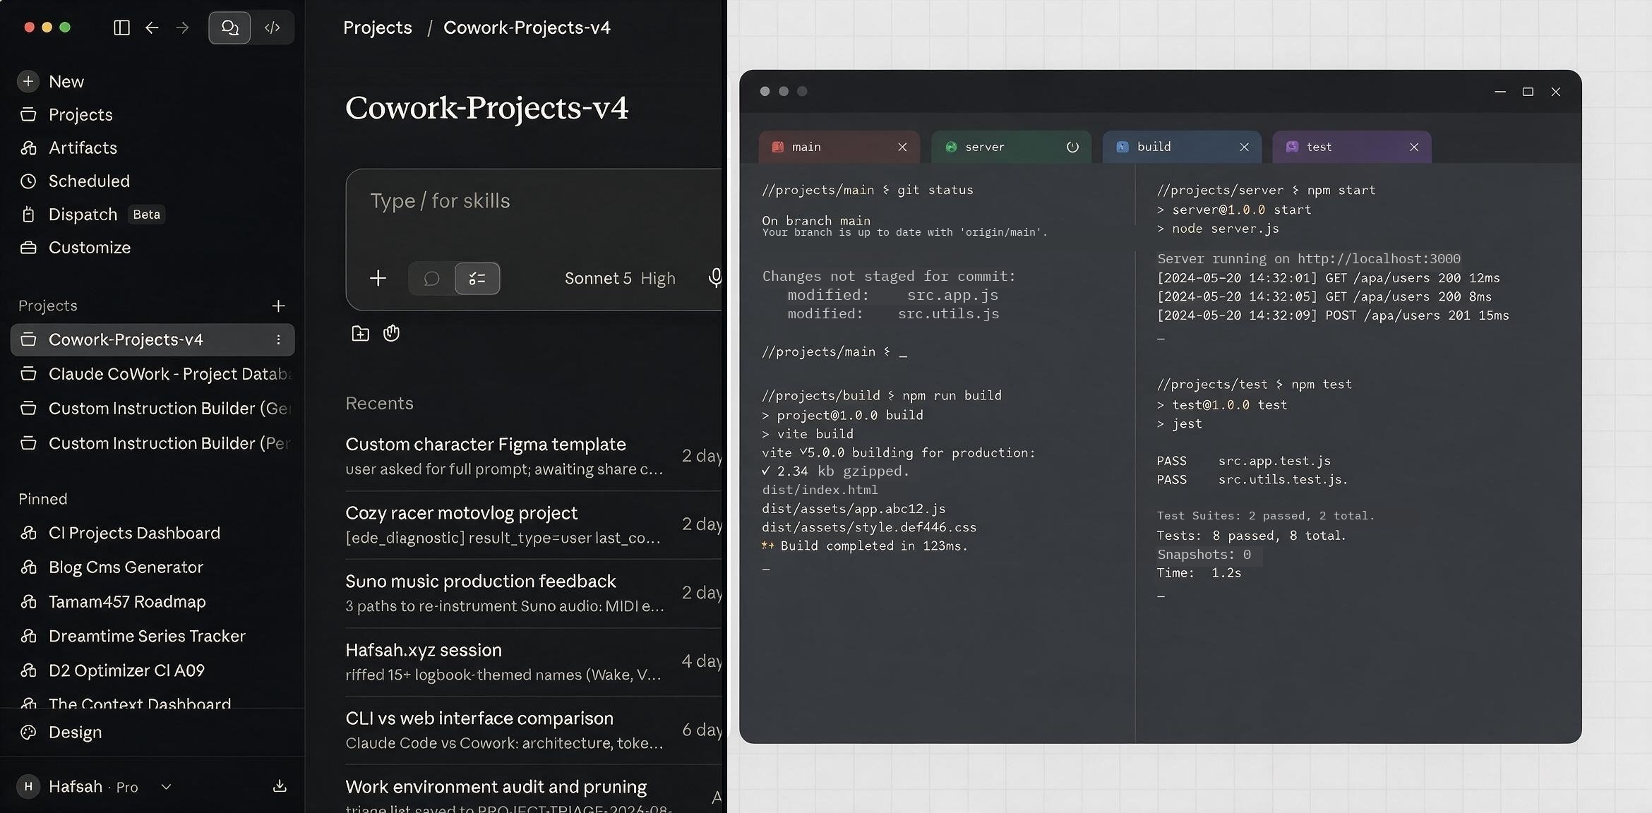Open Artifacts in the sidebar
Screen dimensions: 1652x813
click(68, 147)
